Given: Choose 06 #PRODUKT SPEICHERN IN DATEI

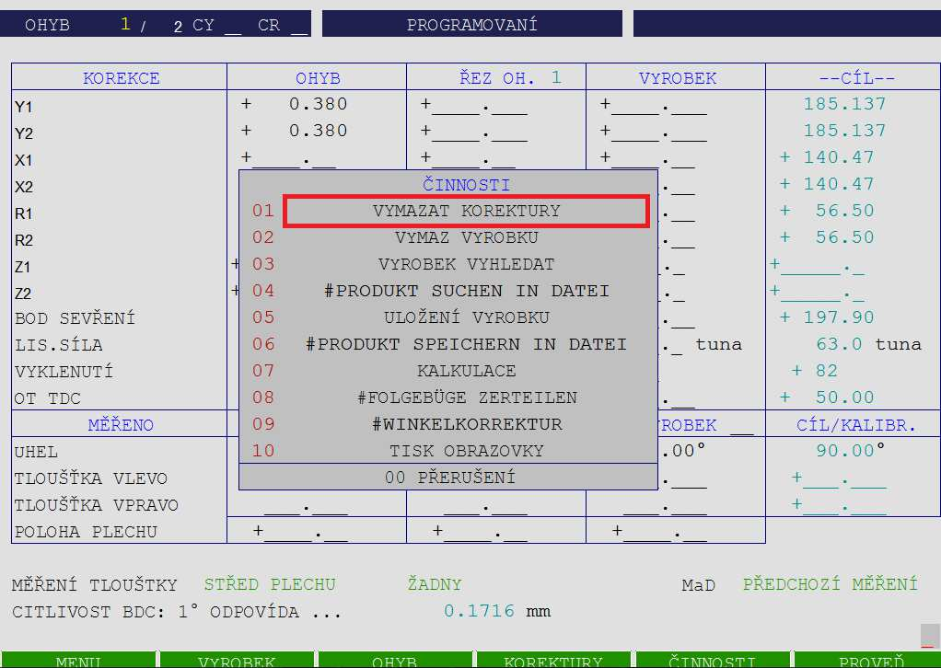Looking at the screenshot, I should tap(466, 344).
